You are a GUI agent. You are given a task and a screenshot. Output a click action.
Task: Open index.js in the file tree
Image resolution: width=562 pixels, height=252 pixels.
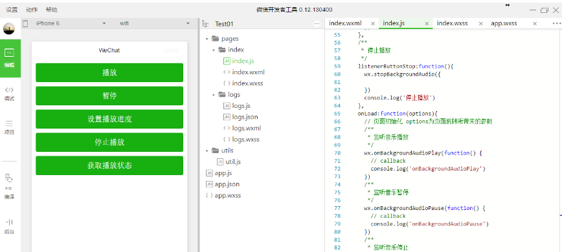[243, 61]
